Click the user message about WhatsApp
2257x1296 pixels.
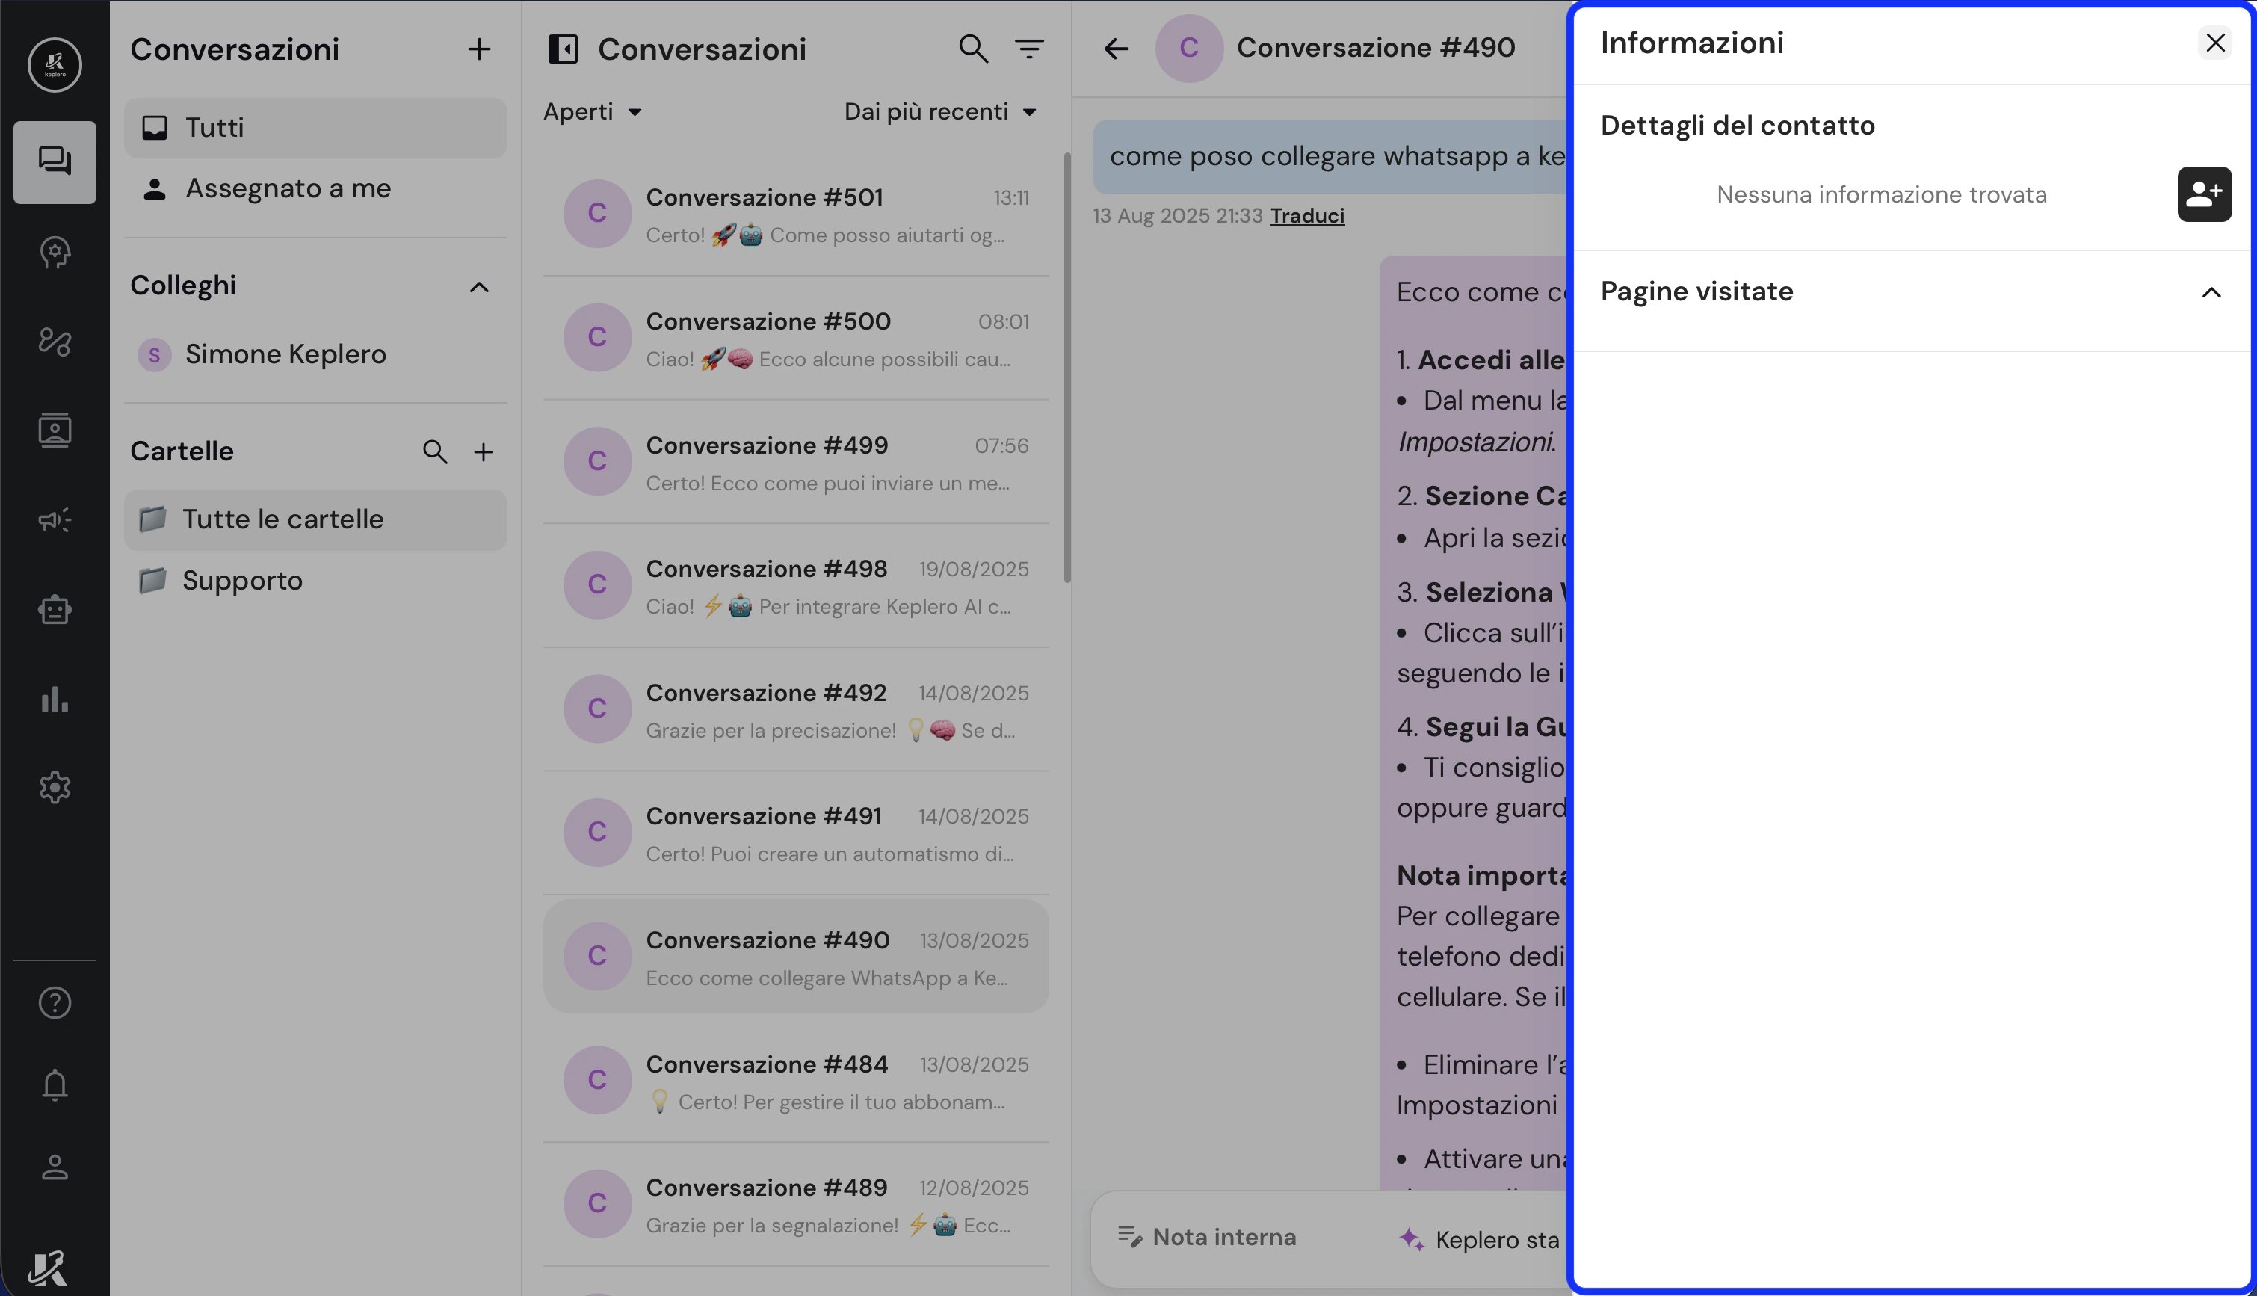point(1330,157)
